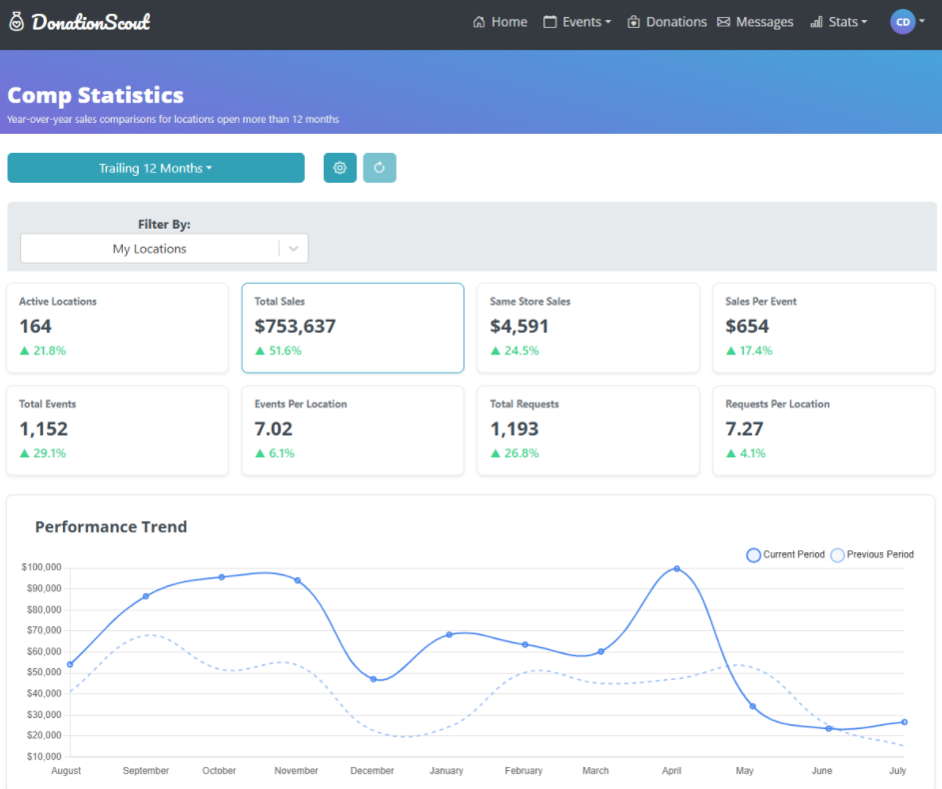Select the Same Store Sales card

[x=588, y=328]
